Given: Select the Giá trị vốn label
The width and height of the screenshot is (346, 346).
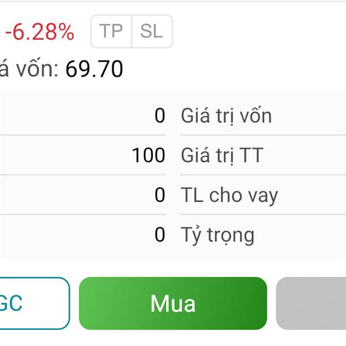Looking at the screenshot, I should (x=226, y=116).
